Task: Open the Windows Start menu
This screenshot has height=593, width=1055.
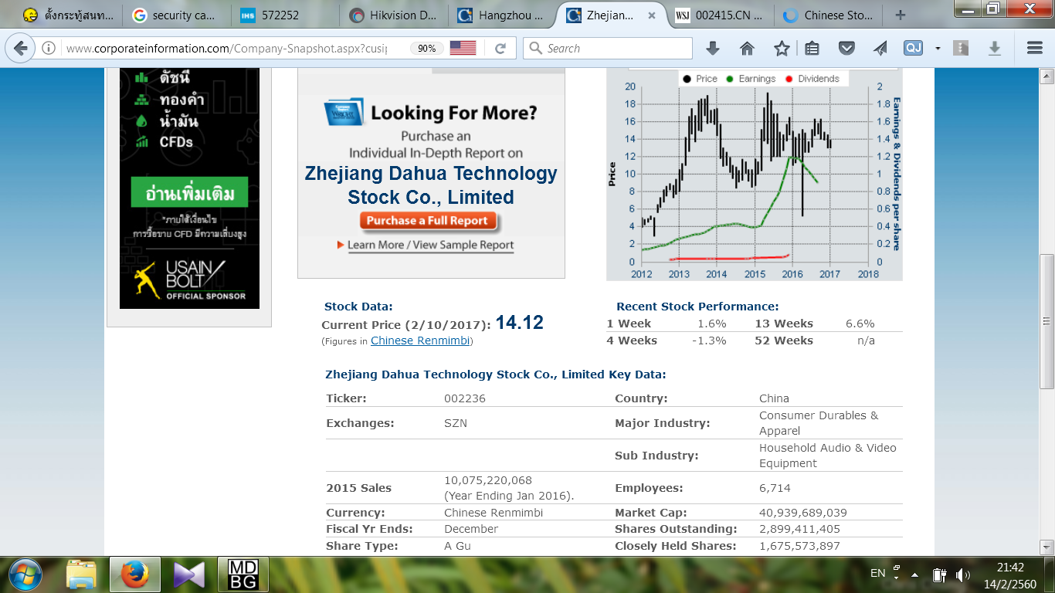Action: coord(26,574)
